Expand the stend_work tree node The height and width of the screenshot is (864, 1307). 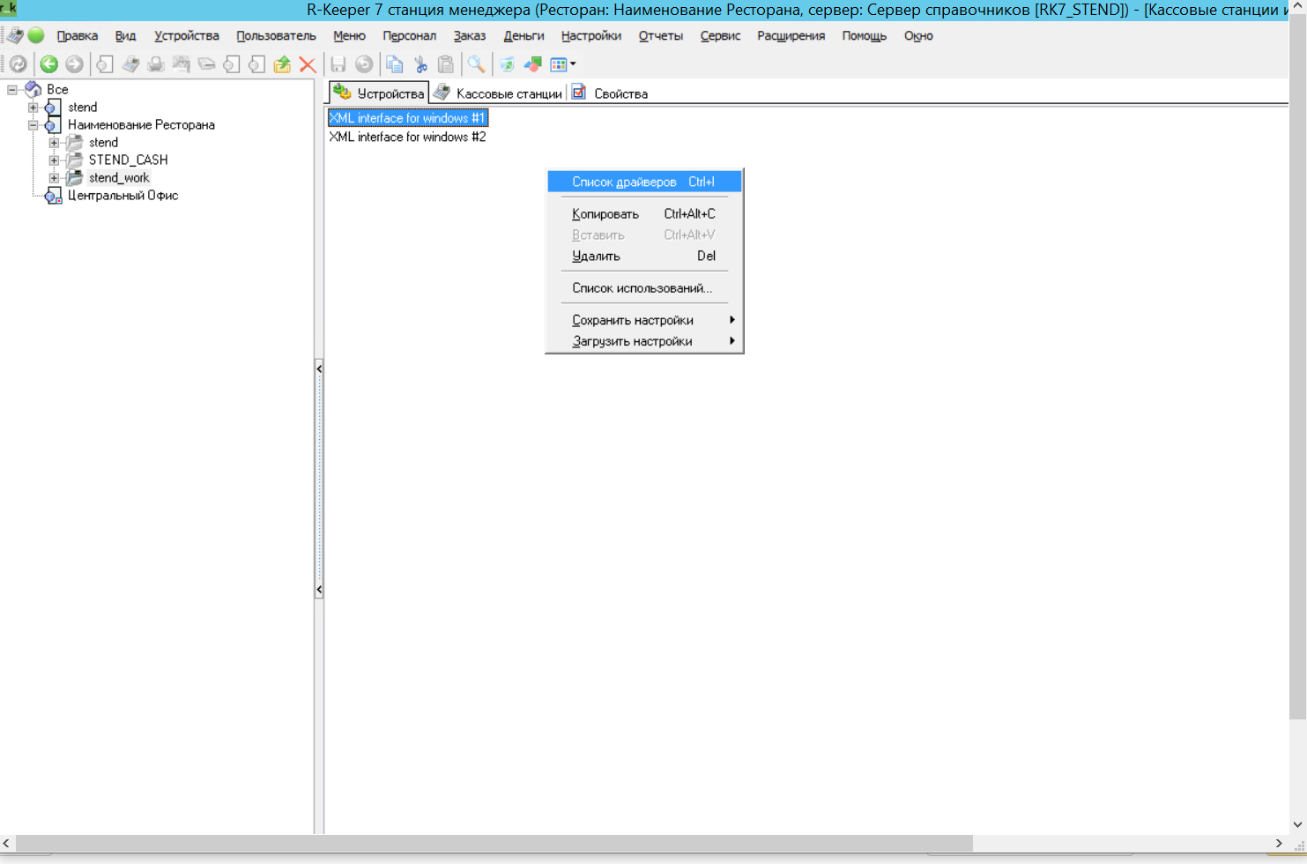[x=54, y=178]
